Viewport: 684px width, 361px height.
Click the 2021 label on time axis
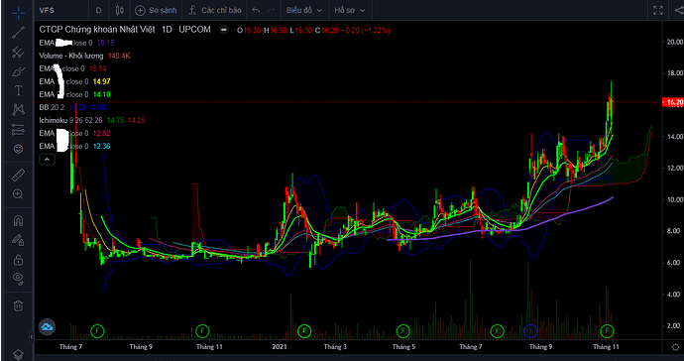coord(280,347)
